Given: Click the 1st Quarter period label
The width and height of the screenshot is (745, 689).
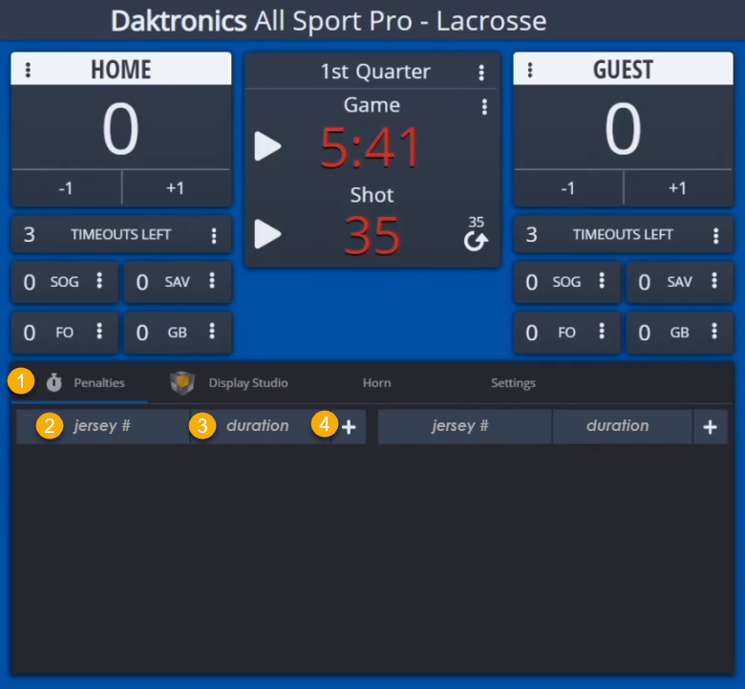Looking at the screenshot, I should [x=375, y=72].
